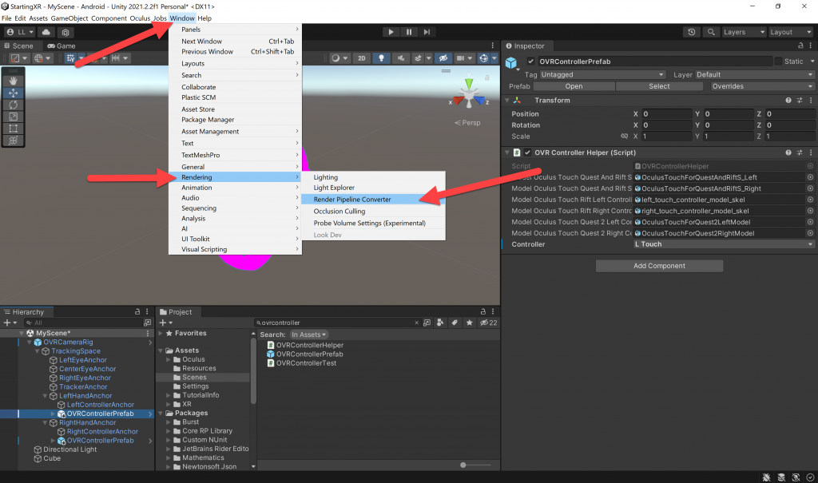Click prefab Open button

click(x=574, y=86)
